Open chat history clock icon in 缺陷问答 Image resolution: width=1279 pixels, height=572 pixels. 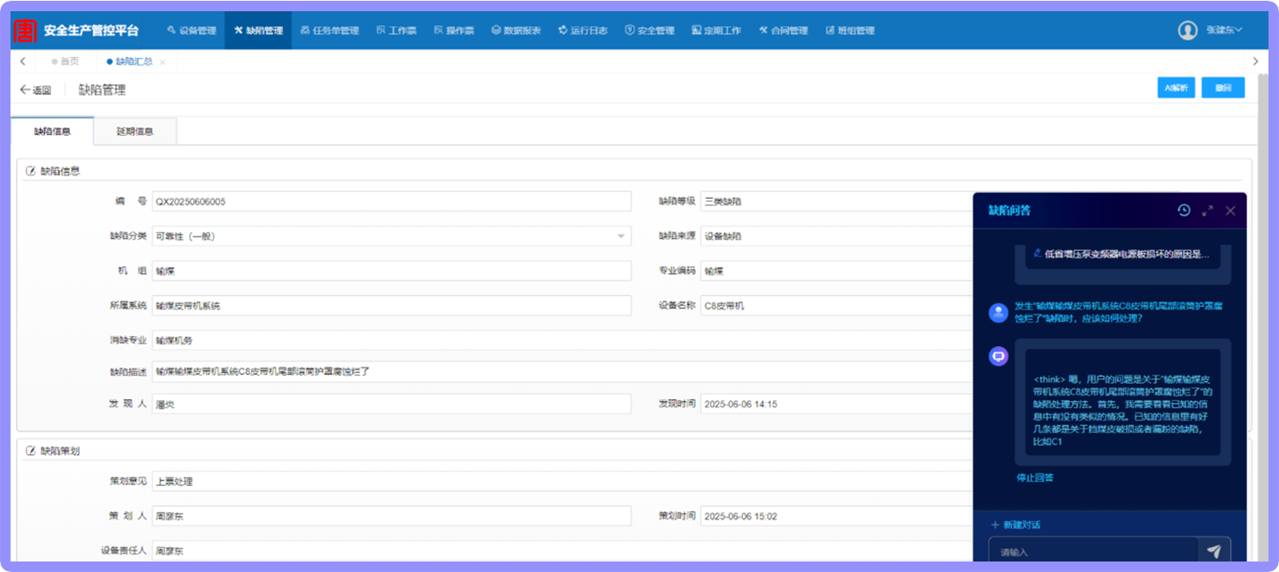(1184, 210)
